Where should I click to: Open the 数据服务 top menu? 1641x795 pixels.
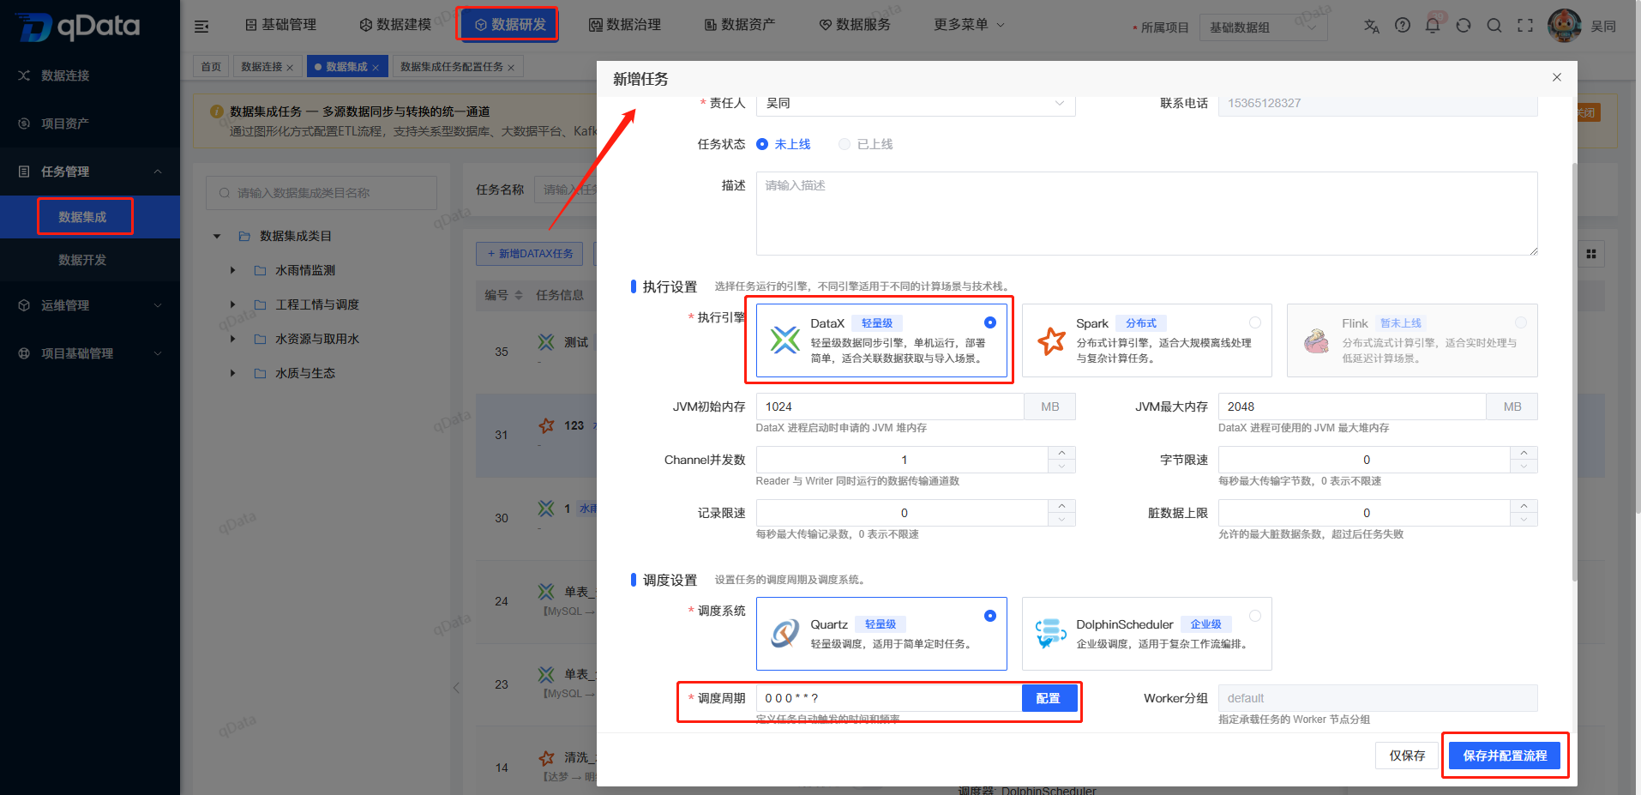855,25
